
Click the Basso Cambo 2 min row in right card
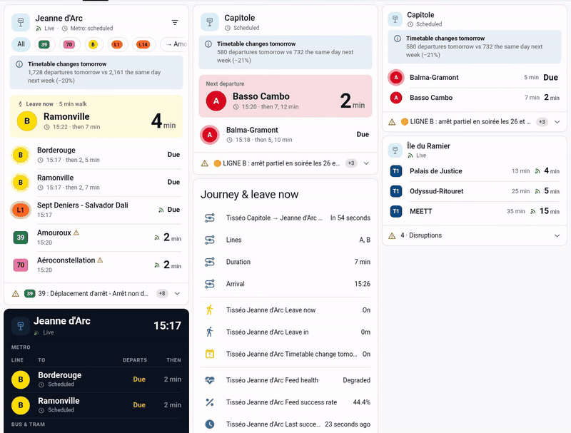(x=474, y=98)
